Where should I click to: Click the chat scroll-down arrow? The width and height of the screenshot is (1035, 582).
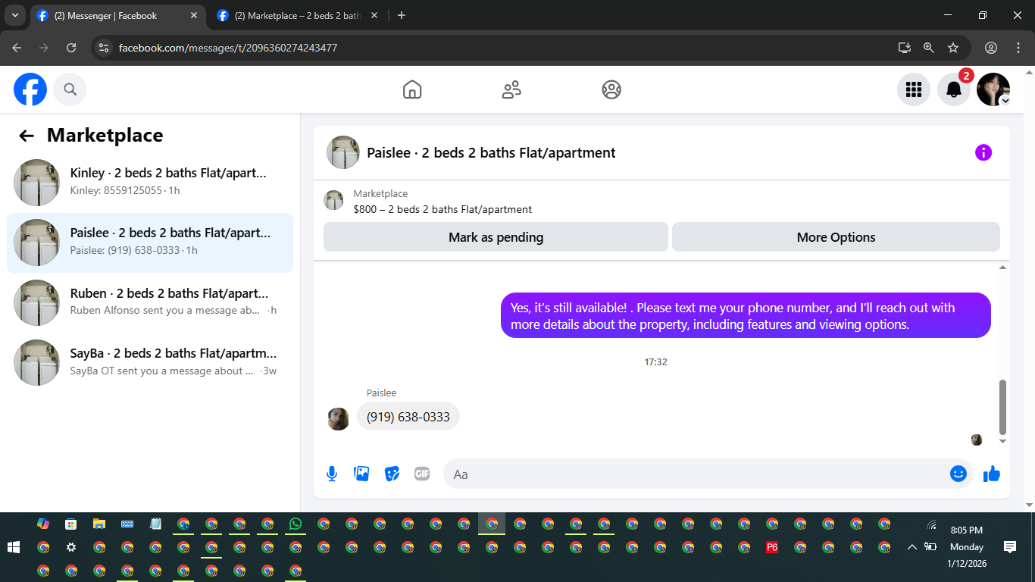pyautogui.click(x=1003, y=441)
